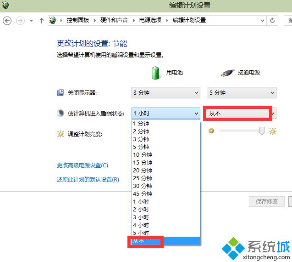The image size is (292, 262).
Task: Click the power plug icon beside 接通电源
Action: point(227,73)
